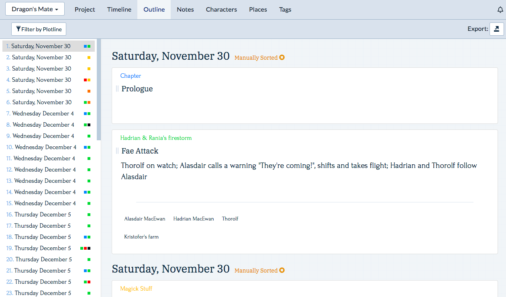Image resolution: width=506 pixels, height=297 pixels.
Task: Open the Dragon's Mate project dropdown
Action: 35,9
